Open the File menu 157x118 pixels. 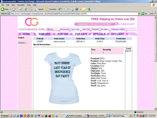pyautogui.click(x=3, y=5)
